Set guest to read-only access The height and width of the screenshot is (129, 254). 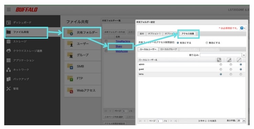point(231,69)
